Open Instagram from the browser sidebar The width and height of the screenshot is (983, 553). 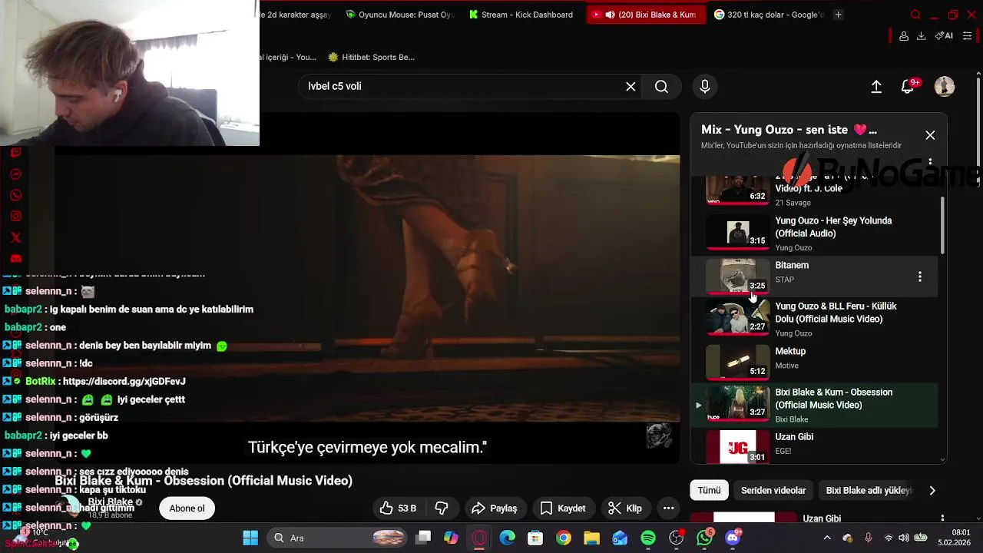pos(15,217)
